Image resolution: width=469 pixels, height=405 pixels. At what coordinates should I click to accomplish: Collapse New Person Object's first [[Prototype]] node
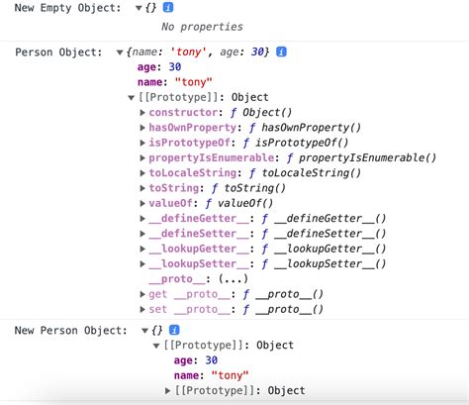pyautogui.click(x=156, y=346)
